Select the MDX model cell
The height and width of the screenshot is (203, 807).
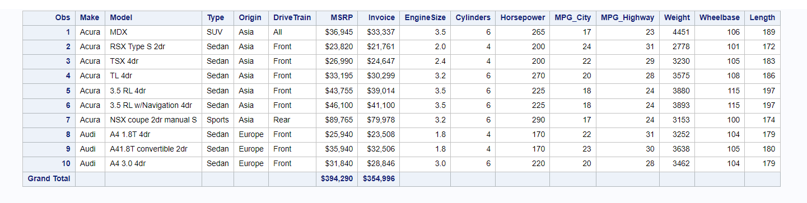153,32
